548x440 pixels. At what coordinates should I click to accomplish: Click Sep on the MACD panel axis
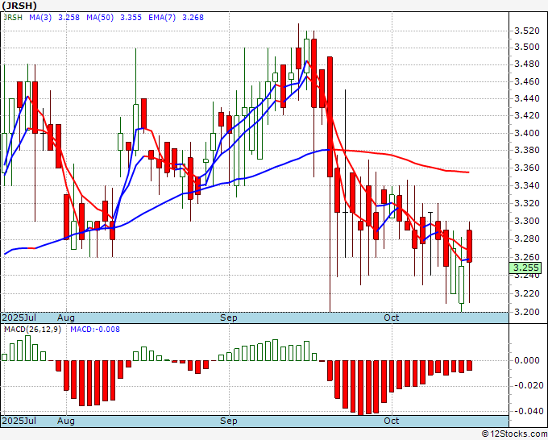coord(229,421)
